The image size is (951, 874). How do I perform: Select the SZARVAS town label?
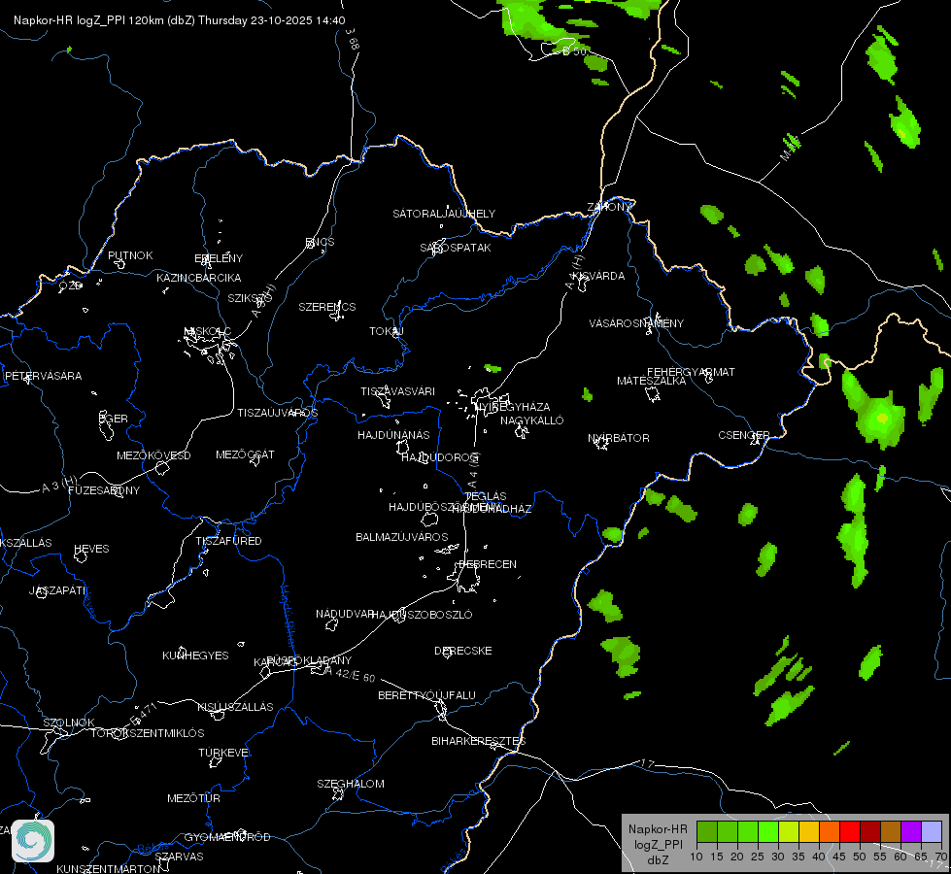(179, 857)
